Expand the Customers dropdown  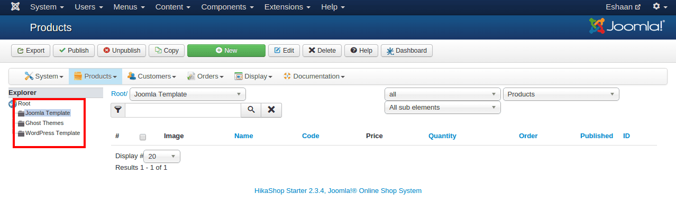pos(151,76)
